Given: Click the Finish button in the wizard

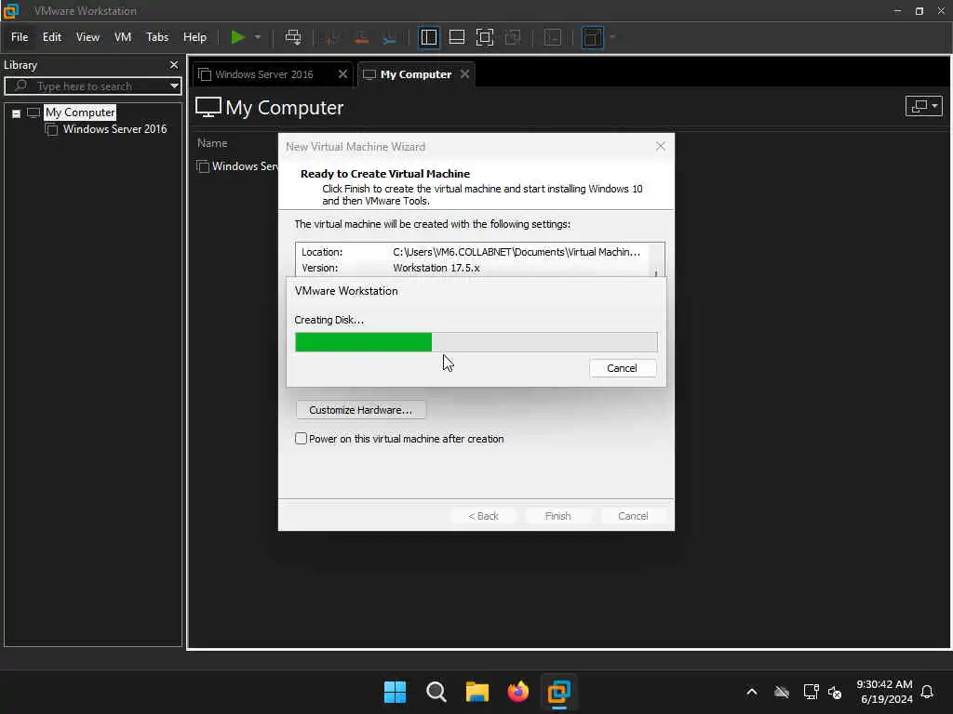Looking at the screenshot, I should point(558,515).
